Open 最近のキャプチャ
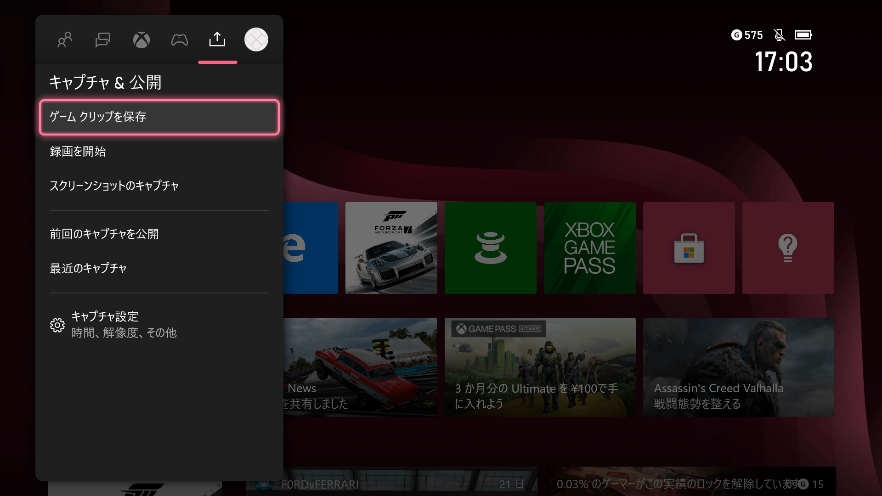This screenshot has height=496, width=882. coord(159,268)
